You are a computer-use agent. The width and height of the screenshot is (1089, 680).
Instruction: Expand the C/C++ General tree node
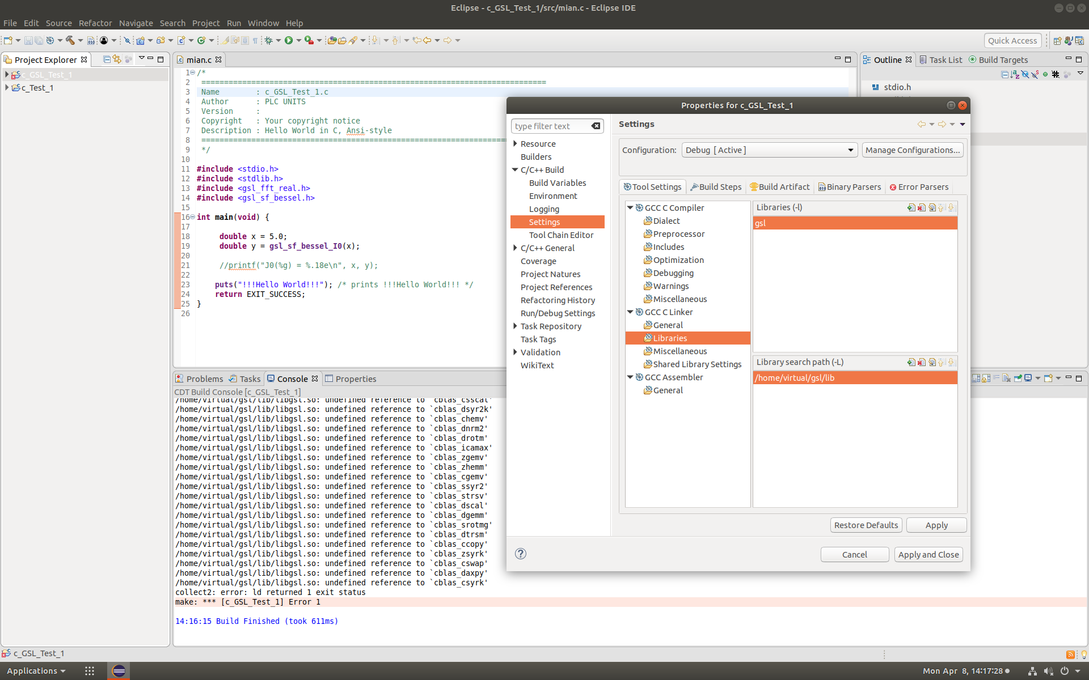[515, 248]
